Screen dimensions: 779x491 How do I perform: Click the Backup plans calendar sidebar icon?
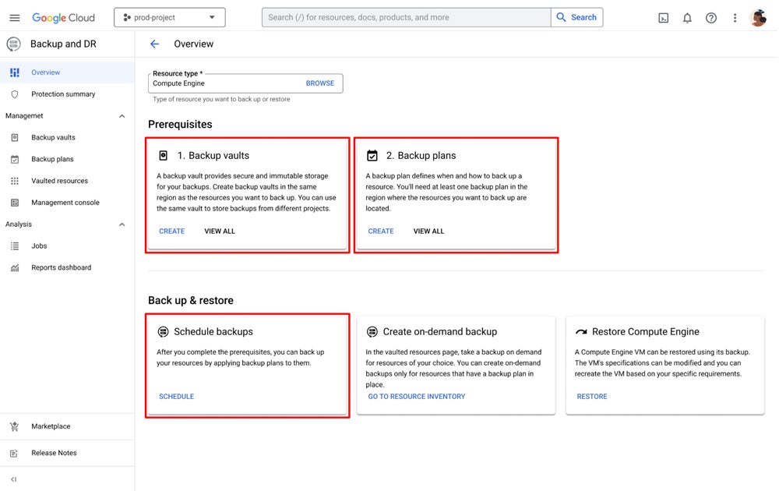click(15, 159)
